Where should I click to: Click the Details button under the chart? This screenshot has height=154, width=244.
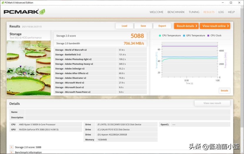224,91
